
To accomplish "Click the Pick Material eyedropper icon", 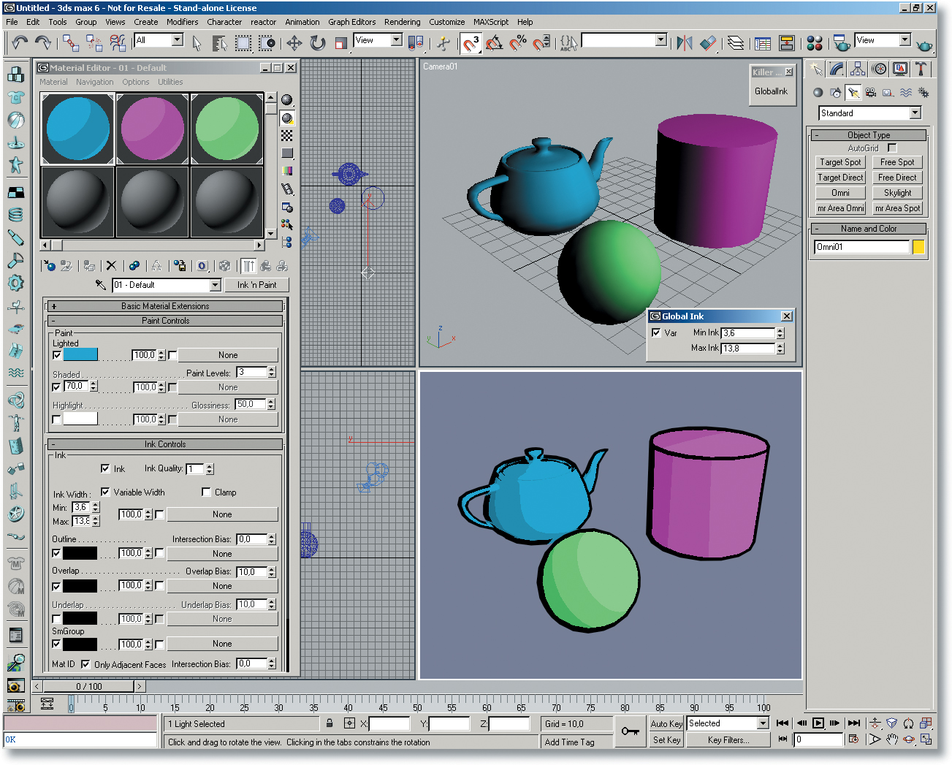I will (101, 285).
